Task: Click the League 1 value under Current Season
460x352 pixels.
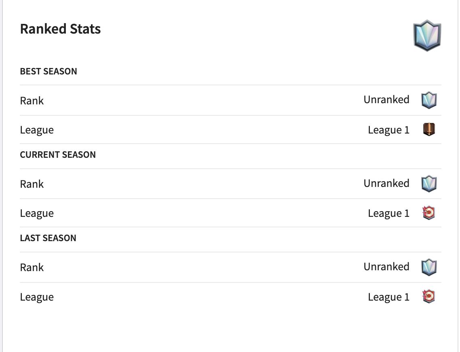Action: [388, 213]
